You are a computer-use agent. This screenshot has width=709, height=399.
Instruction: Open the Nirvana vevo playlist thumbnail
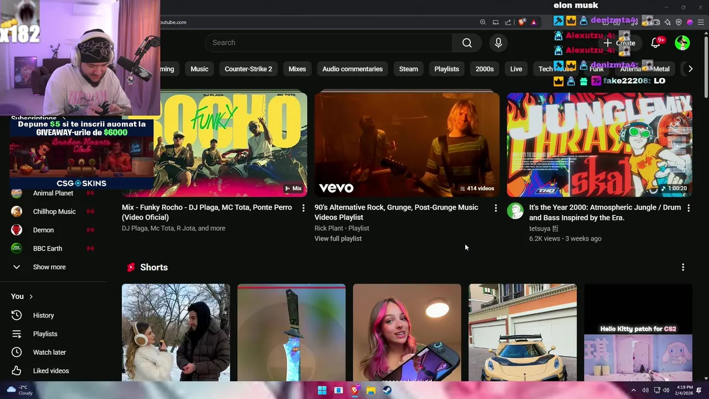click(x=407, y=144)
